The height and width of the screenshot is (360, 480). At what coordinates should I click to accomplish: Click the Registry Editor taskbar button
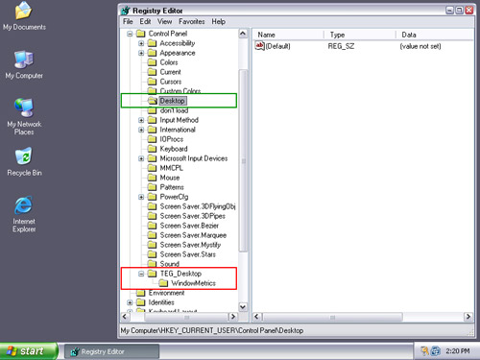(111, 351)
